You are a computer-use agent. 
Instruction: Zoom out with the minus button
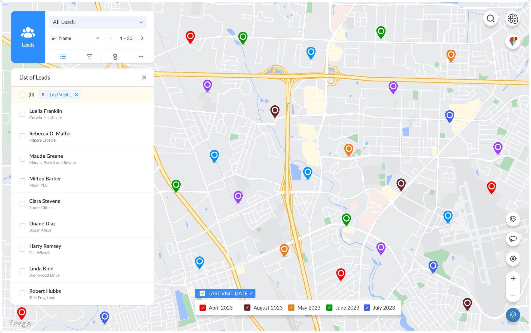pyautogui.click(x=513, y=295)
